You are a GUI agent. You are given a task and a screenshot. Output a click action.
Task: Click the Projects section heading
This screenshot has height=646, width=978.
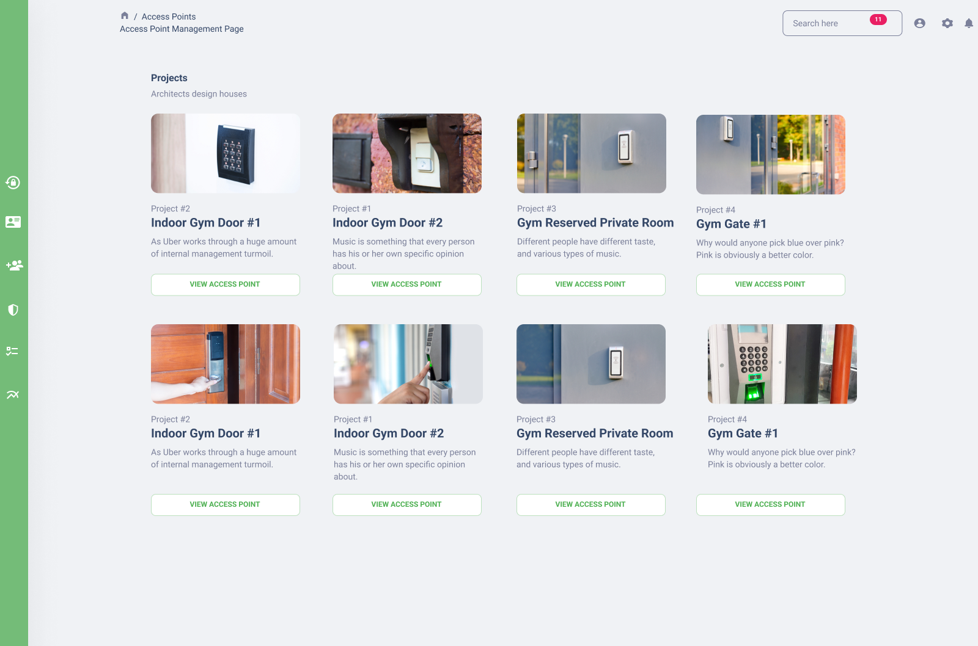click(169, 78)
